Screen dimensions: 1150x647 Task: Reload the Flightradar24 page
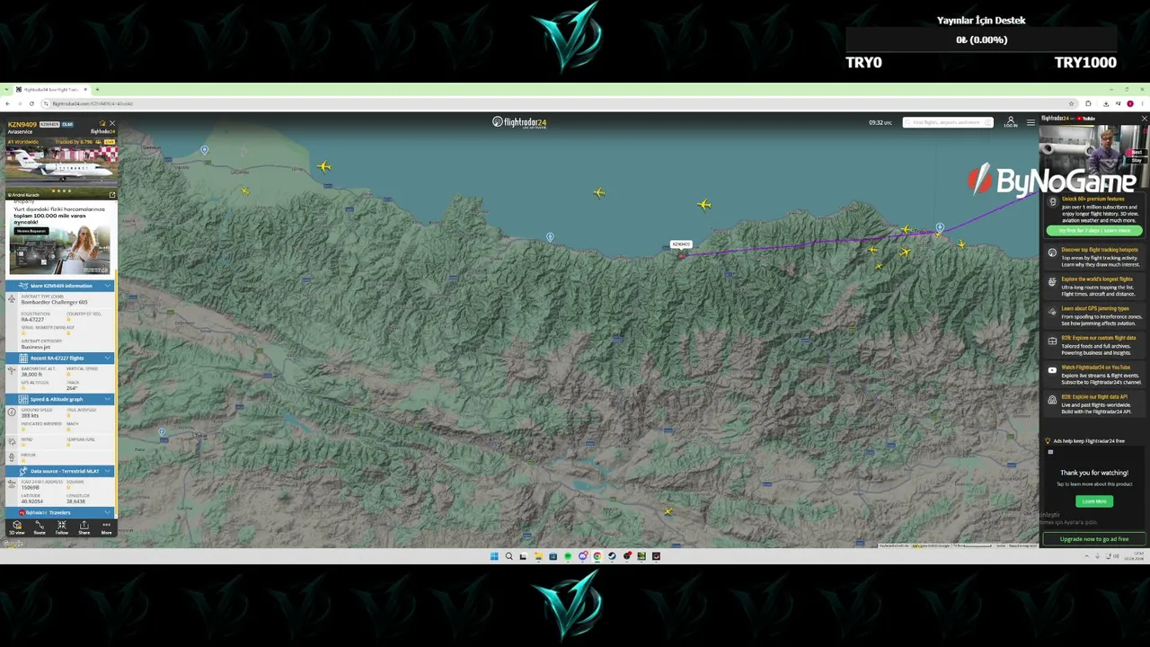point(31,103)
